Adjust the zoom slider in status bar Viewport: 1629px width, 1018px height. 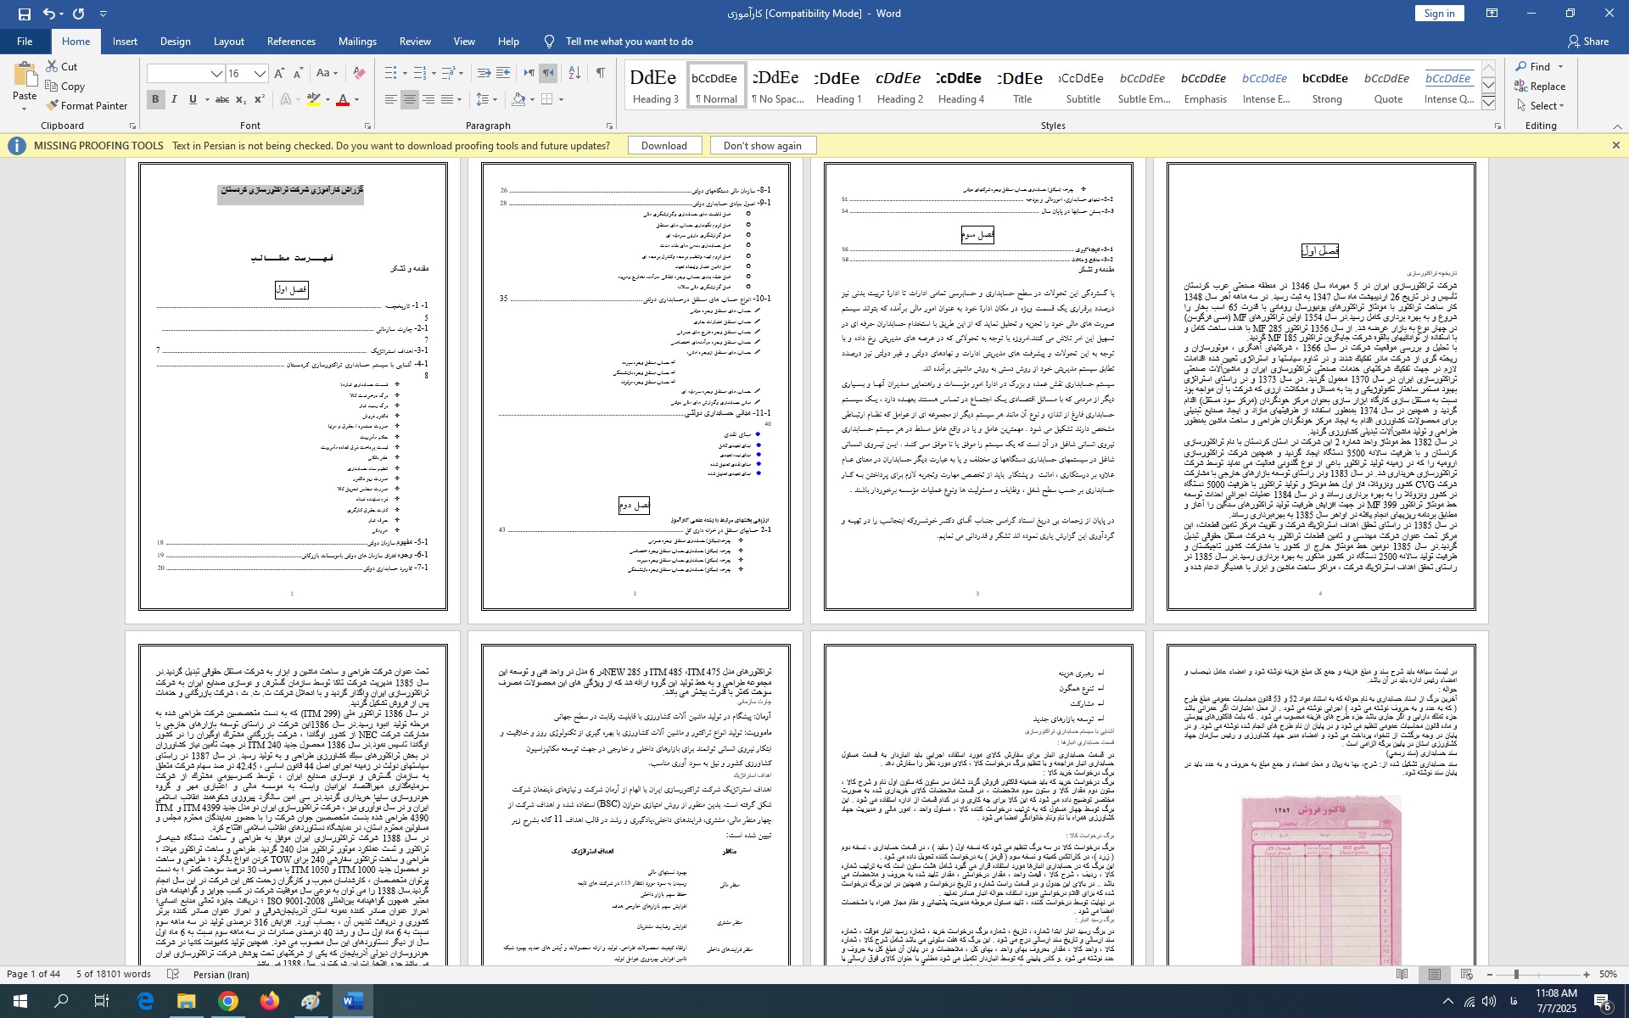click(x=1516, y=975)
